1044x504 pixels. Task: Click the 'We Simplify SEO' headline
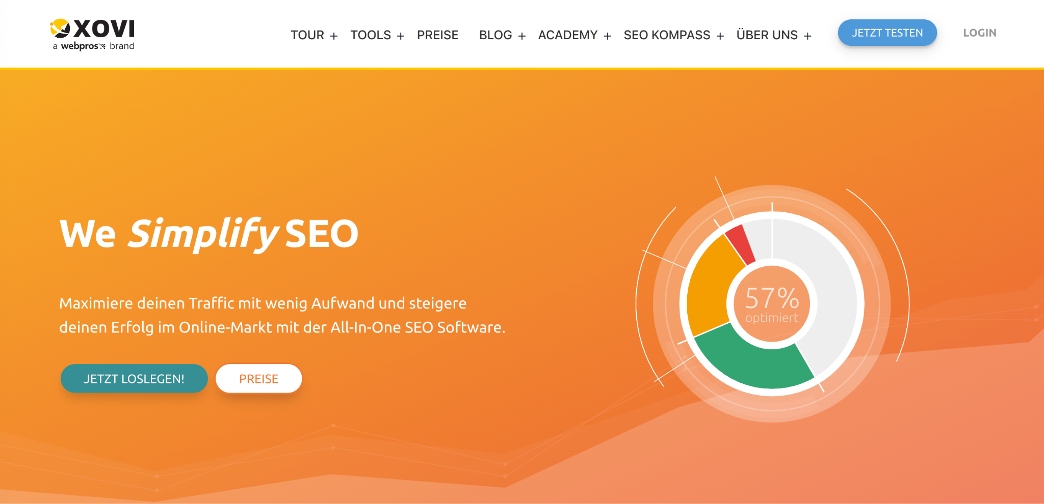[209, 234]
